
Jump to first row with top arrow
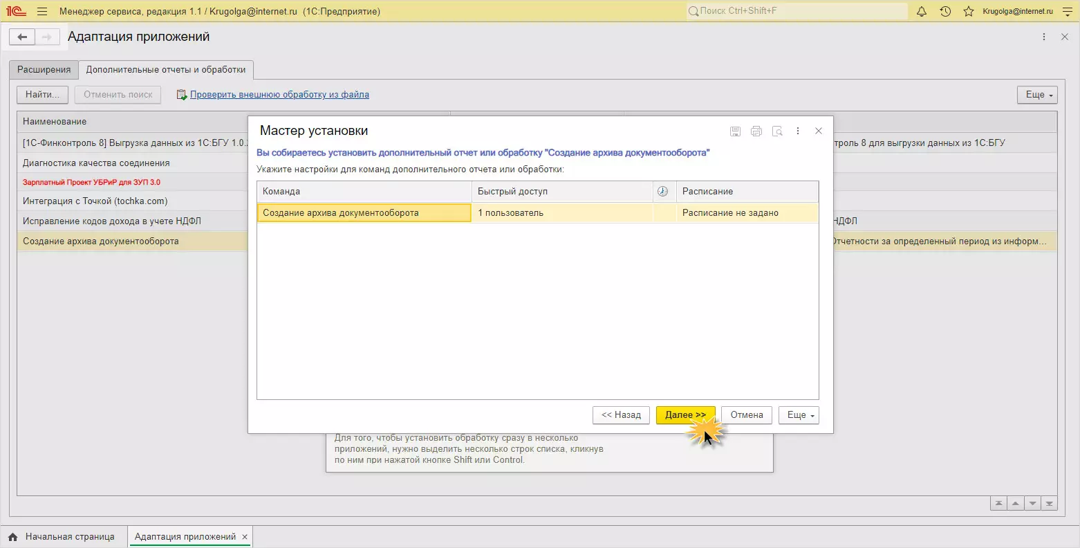click(999, 504)
